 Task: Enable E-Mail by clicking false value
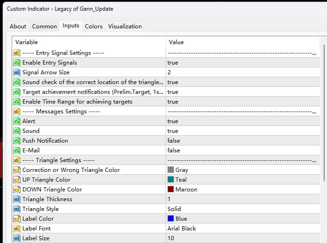coord(243,151)
